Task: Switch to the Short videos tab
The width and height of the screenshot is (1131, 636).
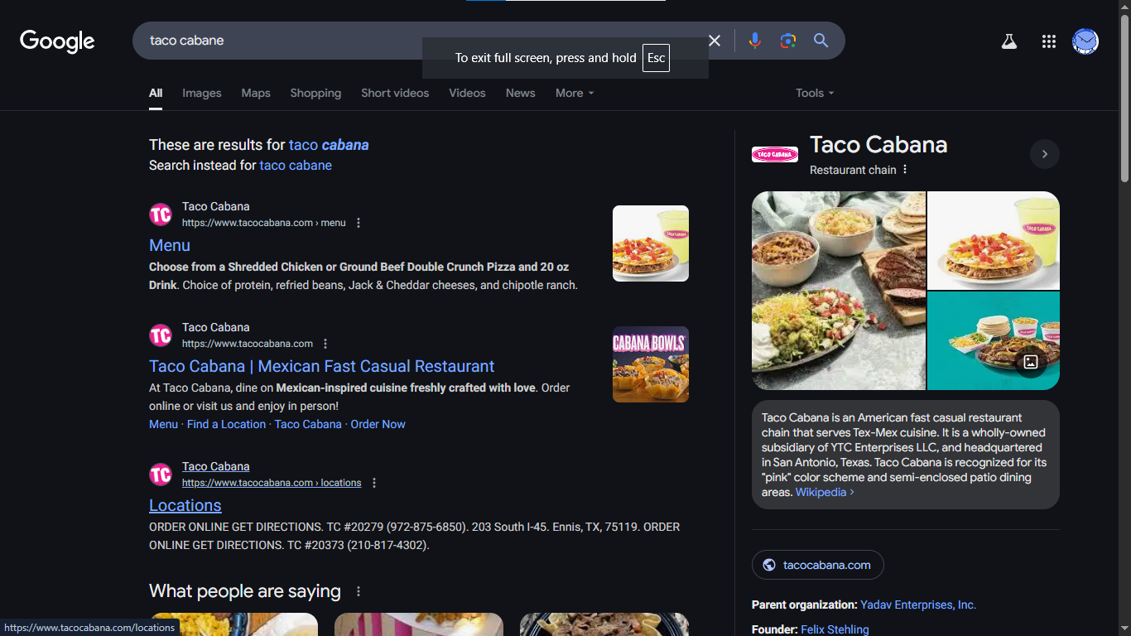Action: (395, 93)
